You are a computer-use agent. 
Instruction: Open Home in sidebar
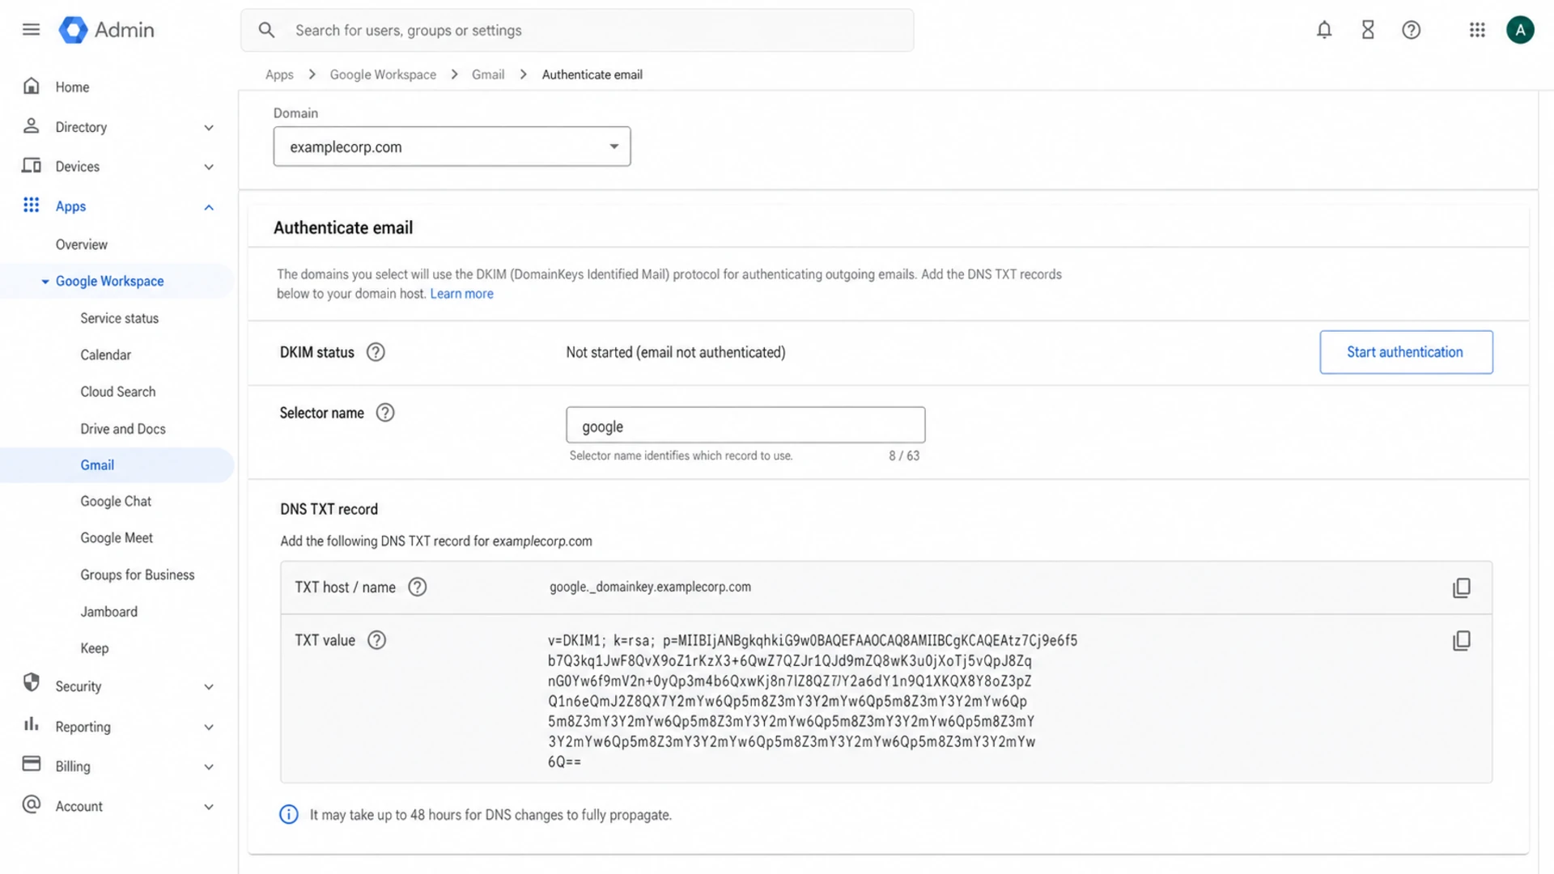(72, 87)
